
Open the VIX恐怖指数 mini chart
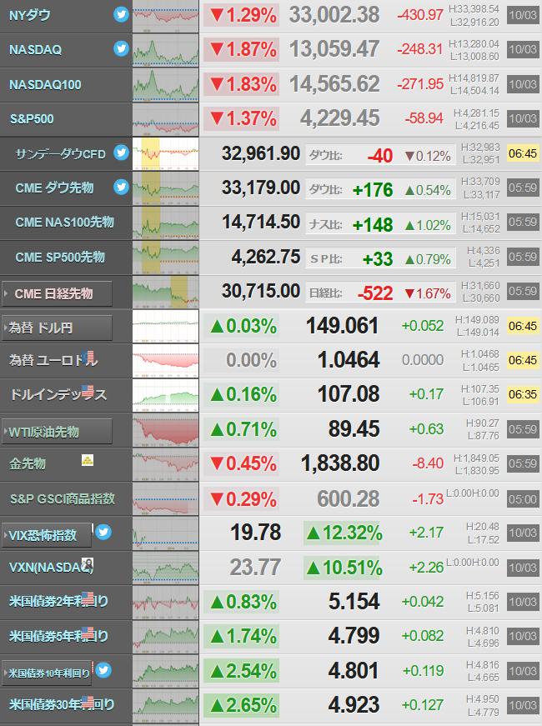click(165, 533)
